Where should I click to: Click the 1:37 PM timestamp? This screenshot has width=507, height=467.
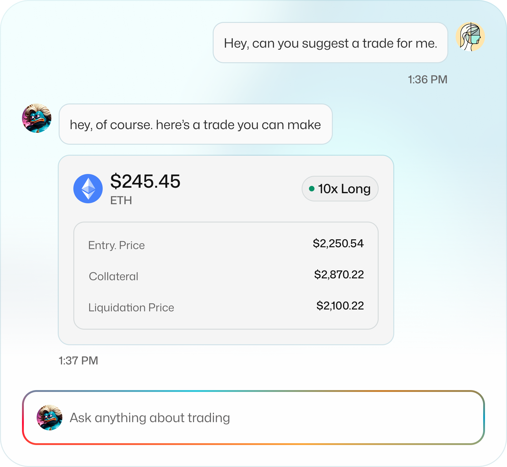(x=78, y=361)
